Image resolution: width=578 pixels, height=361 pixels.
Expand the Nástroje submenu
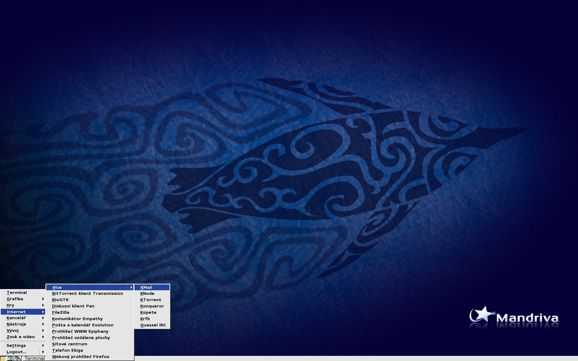tap(23, 324)
